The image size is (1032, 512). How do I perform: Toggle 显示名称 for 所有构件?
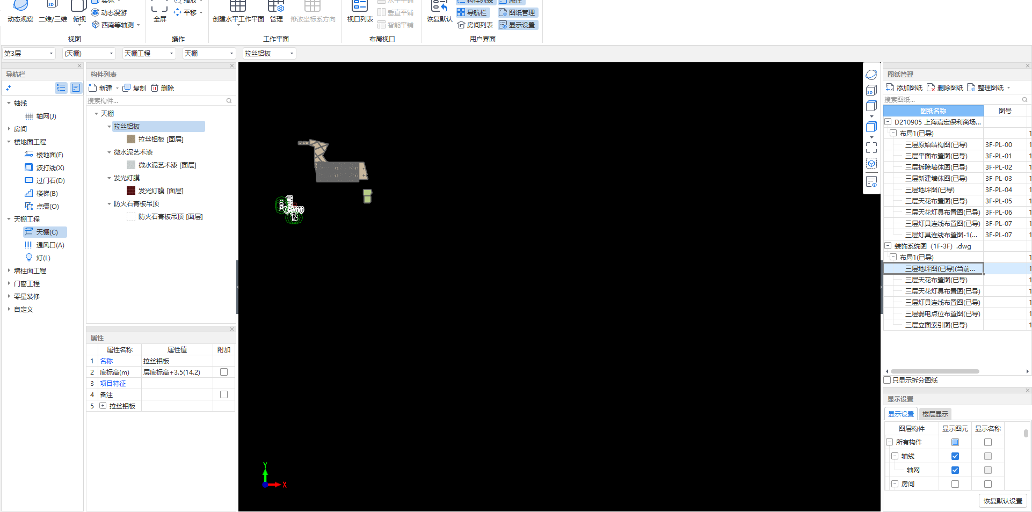988,442
